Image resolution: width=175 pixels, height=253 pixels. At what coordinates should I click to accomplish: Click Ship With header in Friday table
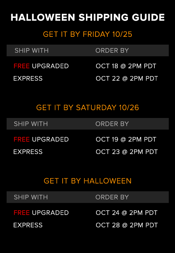(x=31, y=51)
